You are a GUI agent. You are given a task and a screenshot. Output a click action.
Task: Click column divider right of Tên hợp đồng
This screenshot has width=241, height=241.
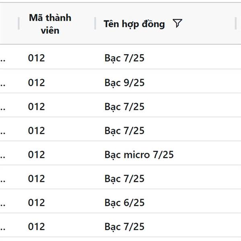(236, 23)
